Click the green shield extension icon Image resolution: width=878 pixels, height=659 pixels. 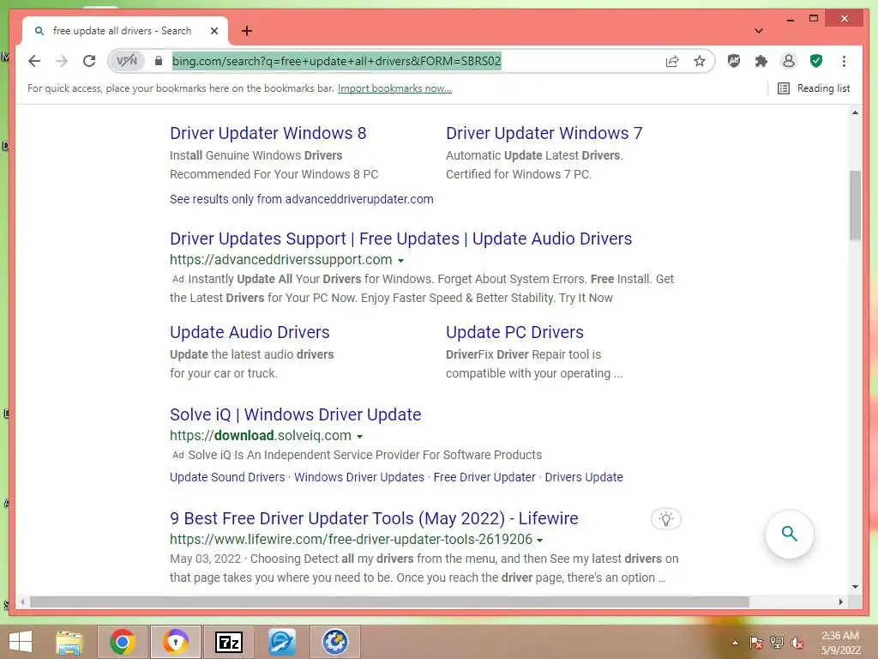click(816, 61)
